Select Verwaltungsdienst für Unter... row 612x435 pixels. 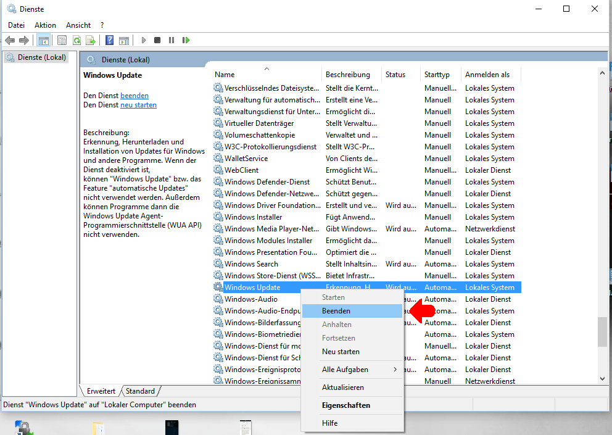[x=367, y=112]
